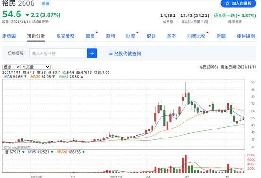
Task: Click the 13.43 (24.21) 本益比 value
Action: 195,16
